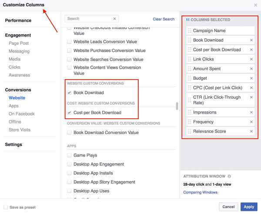
Task: Click drag handle beside Cost per Book Download
Action: pyautogui.click(x=189, y=50)
